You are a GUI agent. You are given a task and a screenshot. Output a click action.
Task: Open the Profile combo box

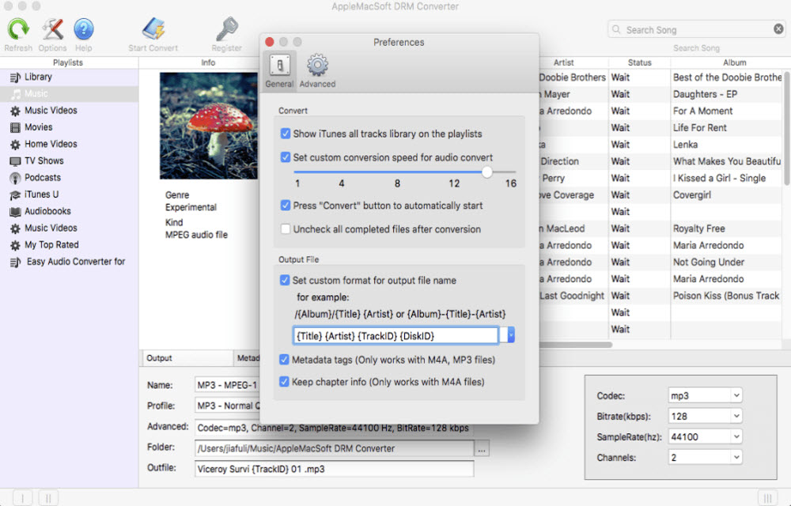click(x=227, y=406)
